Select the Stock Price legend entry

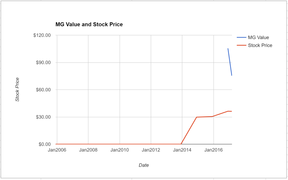click(x=254, y=45)
